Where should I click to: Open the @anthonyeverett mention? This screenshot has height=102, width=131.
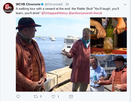point(81,13)
